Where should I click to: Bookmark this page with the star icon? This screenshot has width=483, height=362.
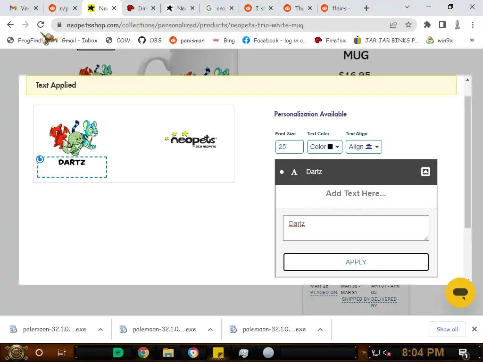pyautogui.click(x=408, y=25)
